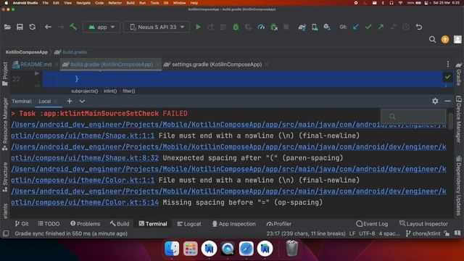Image resolution: width=464 pixels, height=261 pixels.
Task: Open Color.kt:5:14 error link
Action: pyautogui.click(x=85, y=202)
